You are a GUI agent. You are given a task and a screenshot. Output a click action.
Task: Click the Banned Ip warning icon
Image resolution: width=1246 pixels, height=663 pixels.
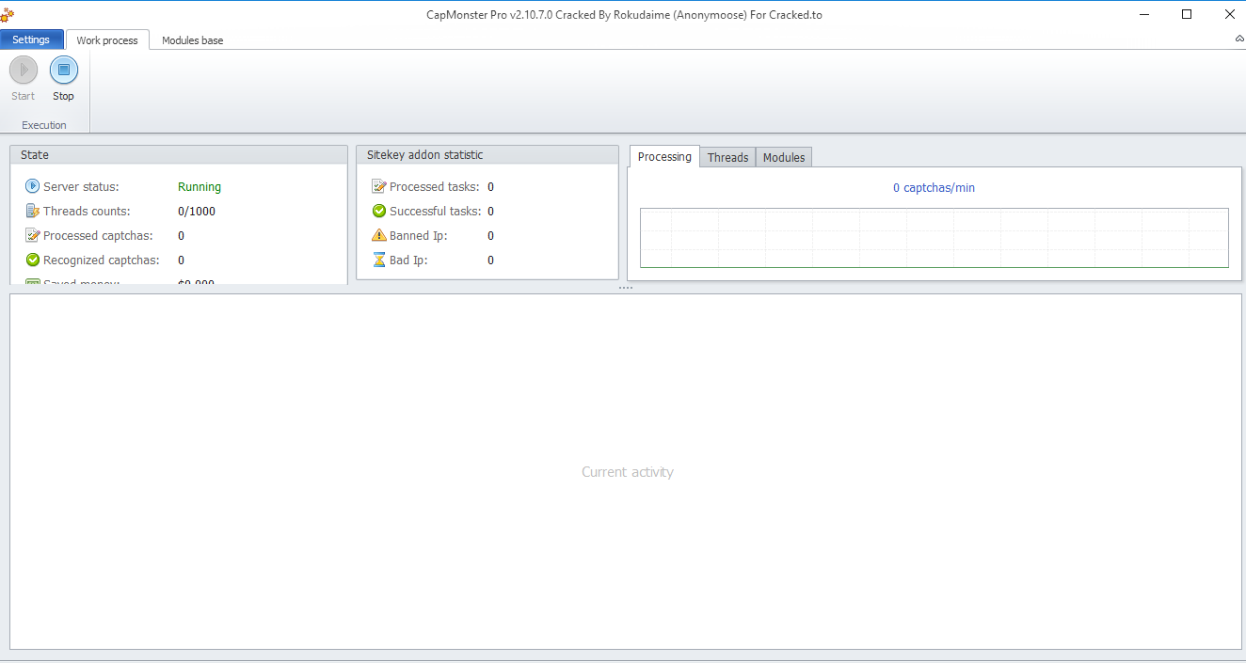click(x=379, y=235)
